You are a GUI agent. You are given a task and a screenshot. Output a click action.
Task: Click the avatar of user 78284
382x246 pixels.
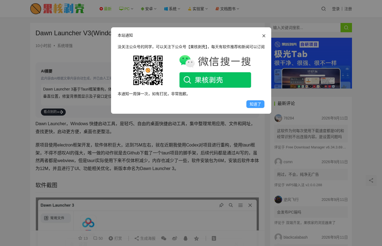tap(278, 118)
